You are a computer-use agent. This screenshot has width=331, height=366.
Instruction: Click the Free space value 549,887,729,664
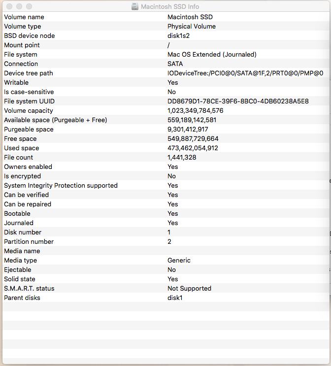193,138
